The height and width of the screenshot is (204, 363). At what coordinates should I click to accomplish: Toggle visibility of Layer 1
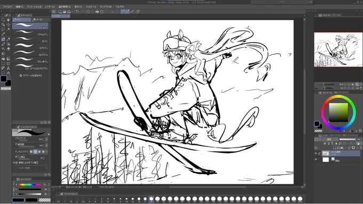click(x=316, y=153)
